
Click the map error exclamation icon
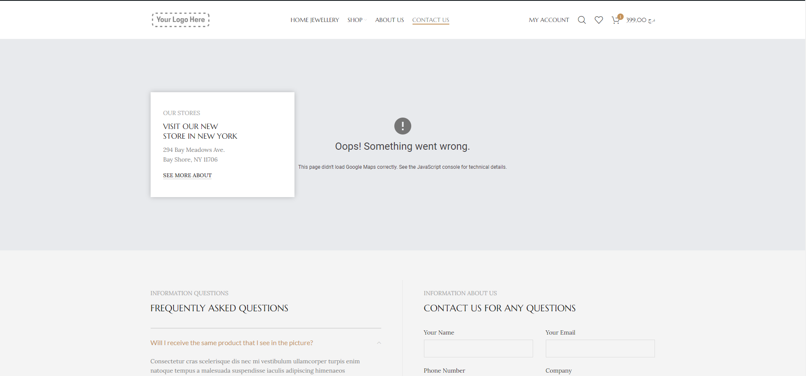tap(402, 126)
